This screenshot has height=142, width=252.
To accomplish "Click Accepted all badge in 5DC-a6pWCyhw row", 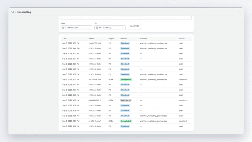I will (x=126, y=80).
